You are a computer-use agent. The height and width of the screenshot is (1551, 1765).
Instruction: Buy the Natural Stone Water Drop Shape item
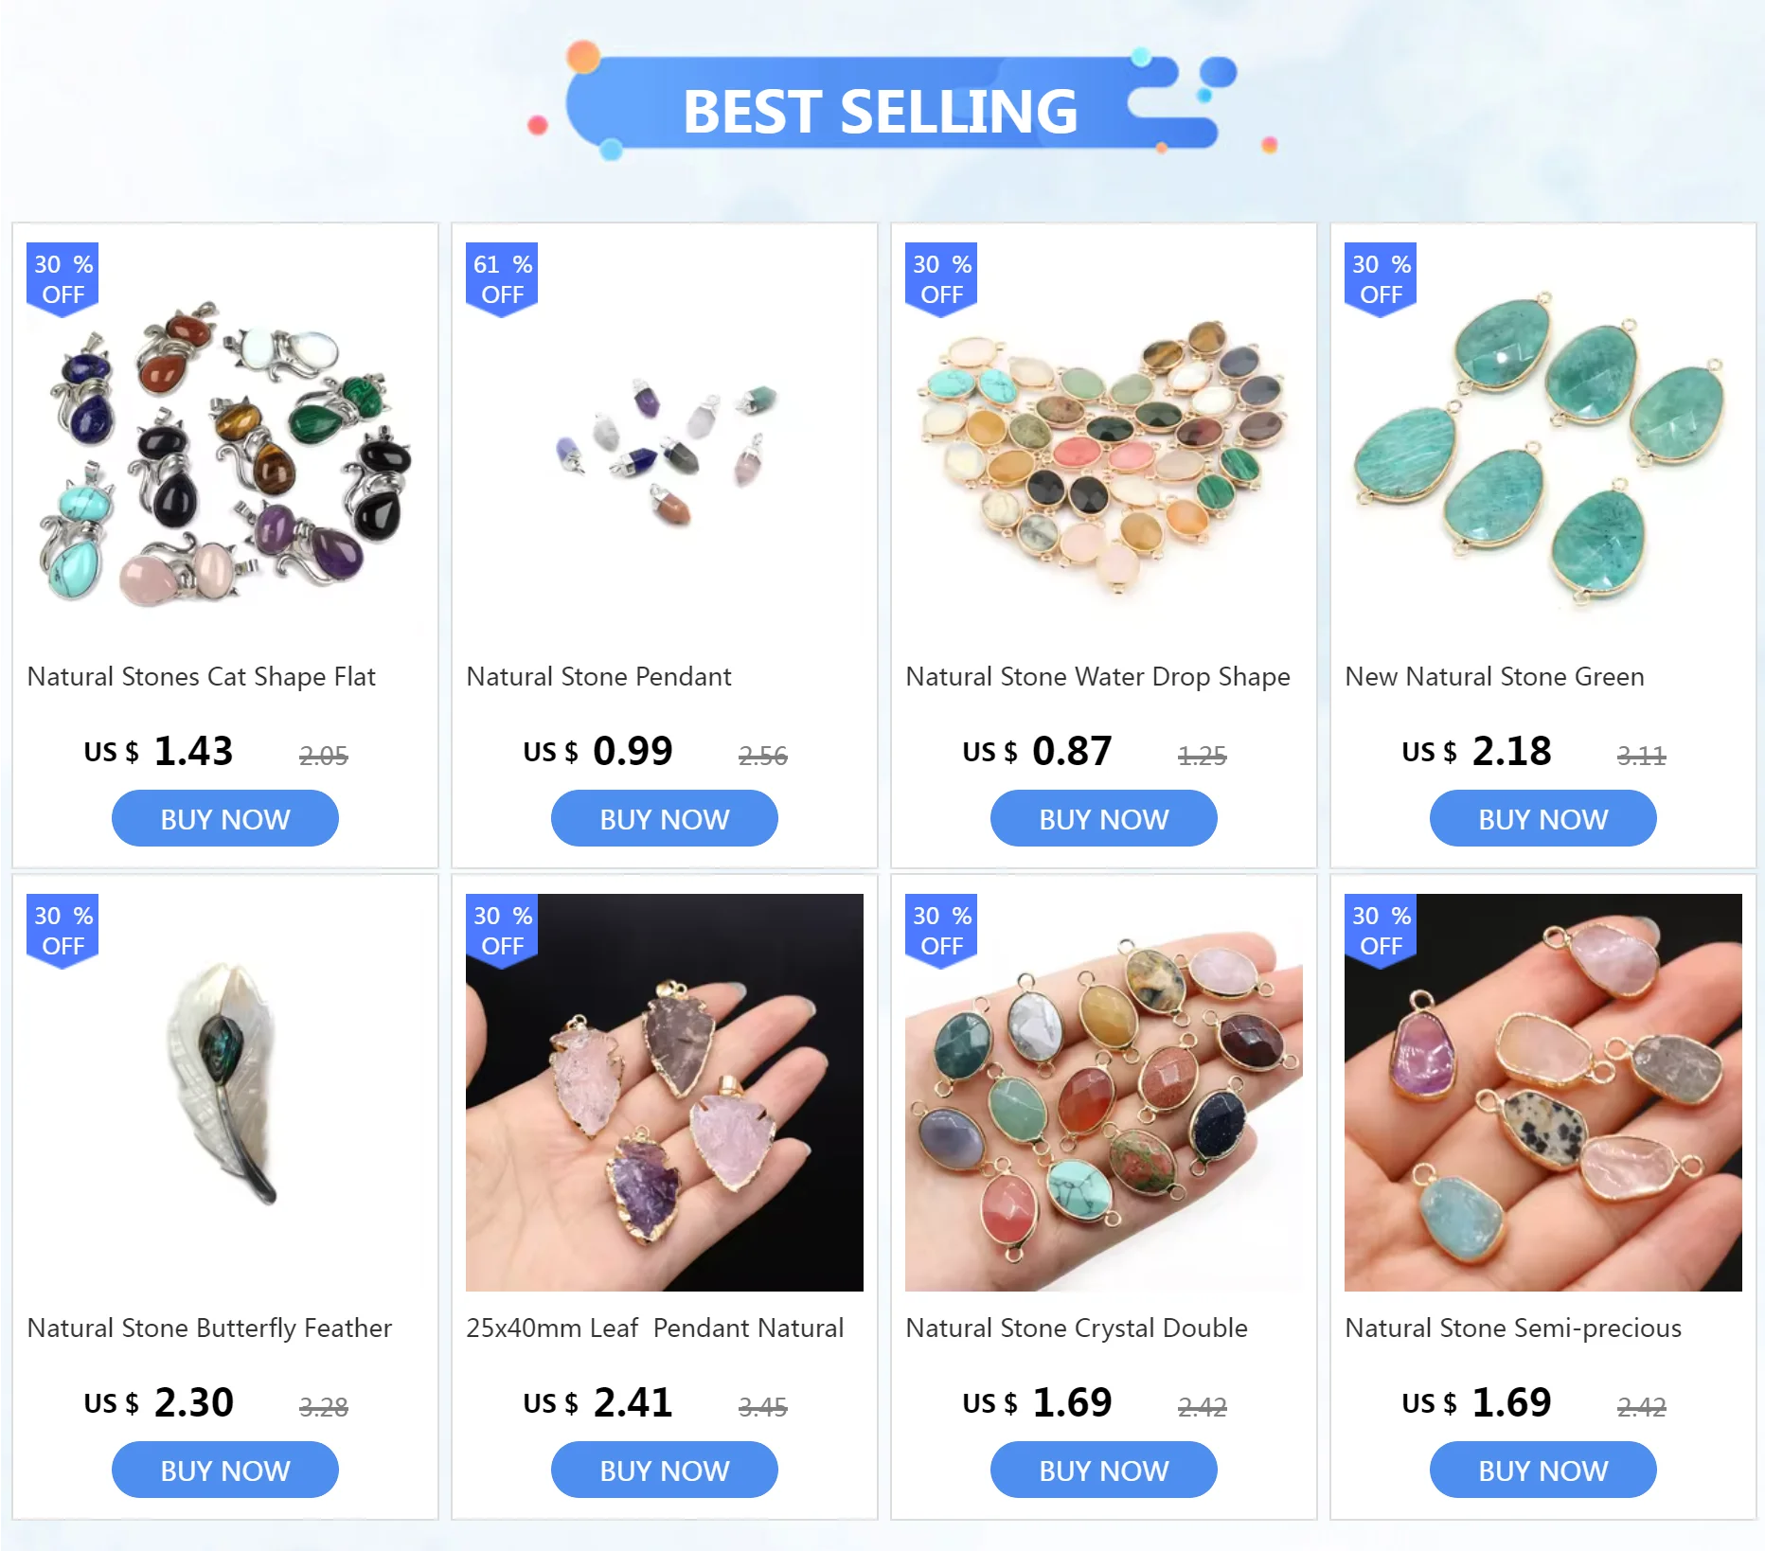pyautogui.click(x=1104, y=819)
